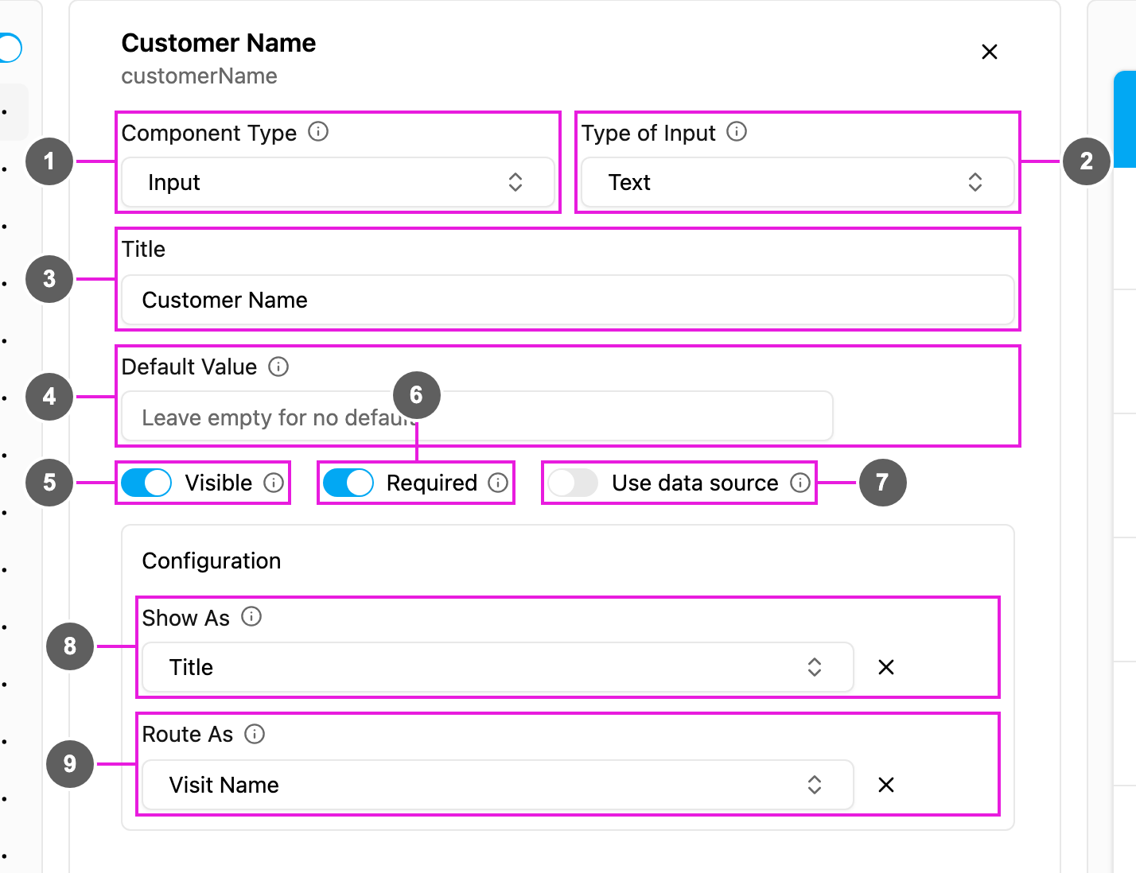The width and height of the screenshot is (1136, 873).
Task: Click the info icon next to Type of Input
Action: click(737, 132)
